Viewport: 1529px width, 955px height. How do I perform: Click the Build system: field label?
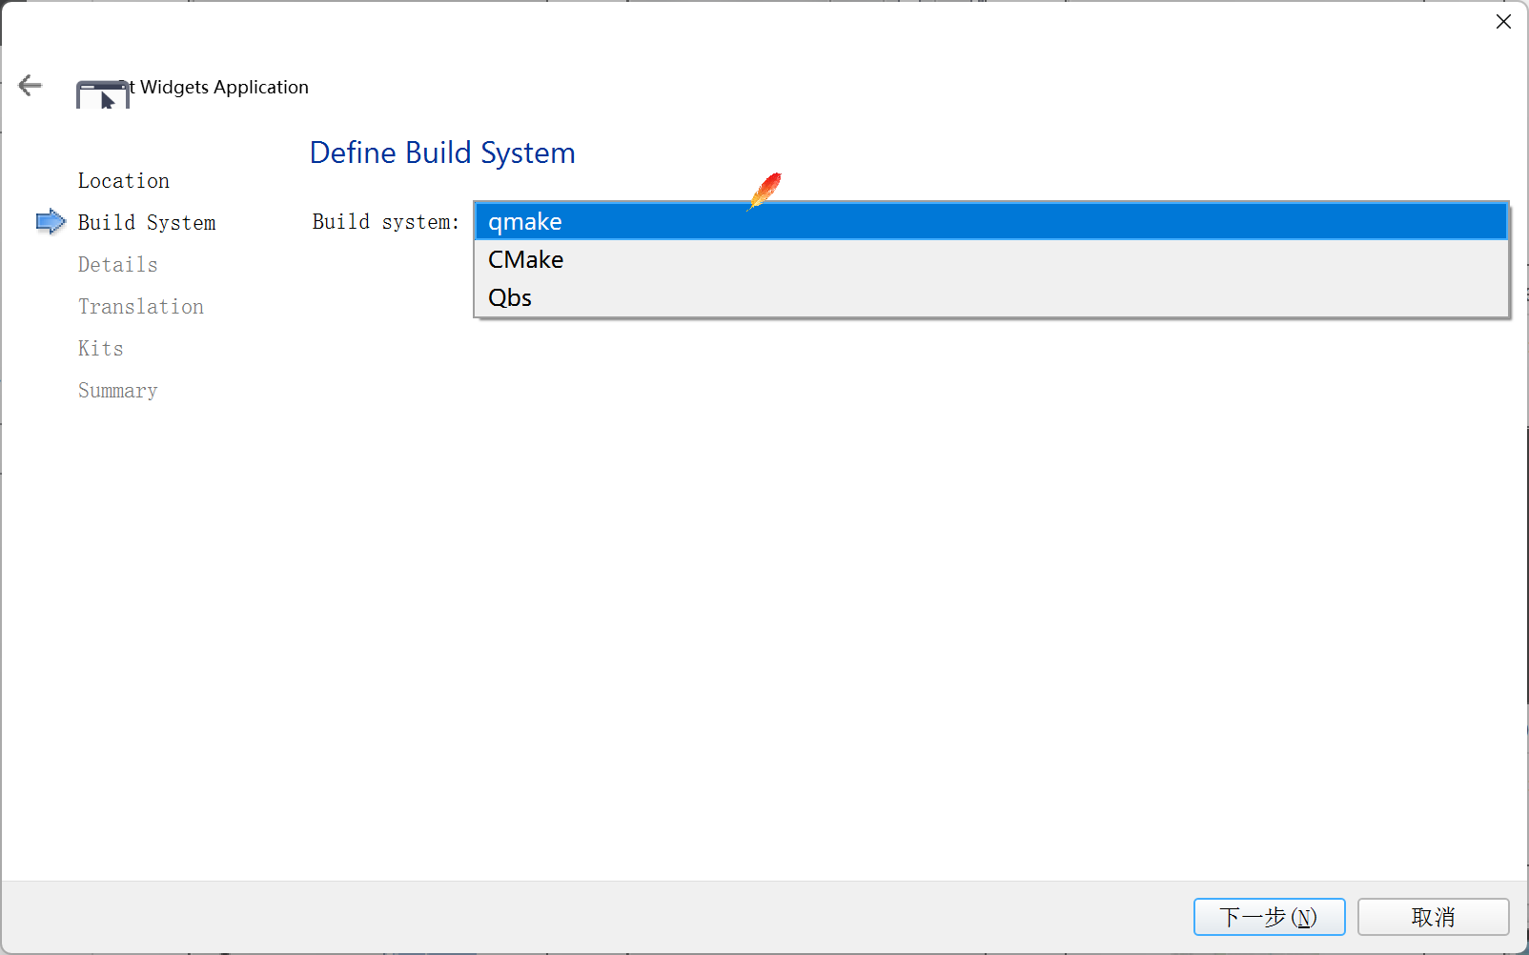(x=386, y=221)
